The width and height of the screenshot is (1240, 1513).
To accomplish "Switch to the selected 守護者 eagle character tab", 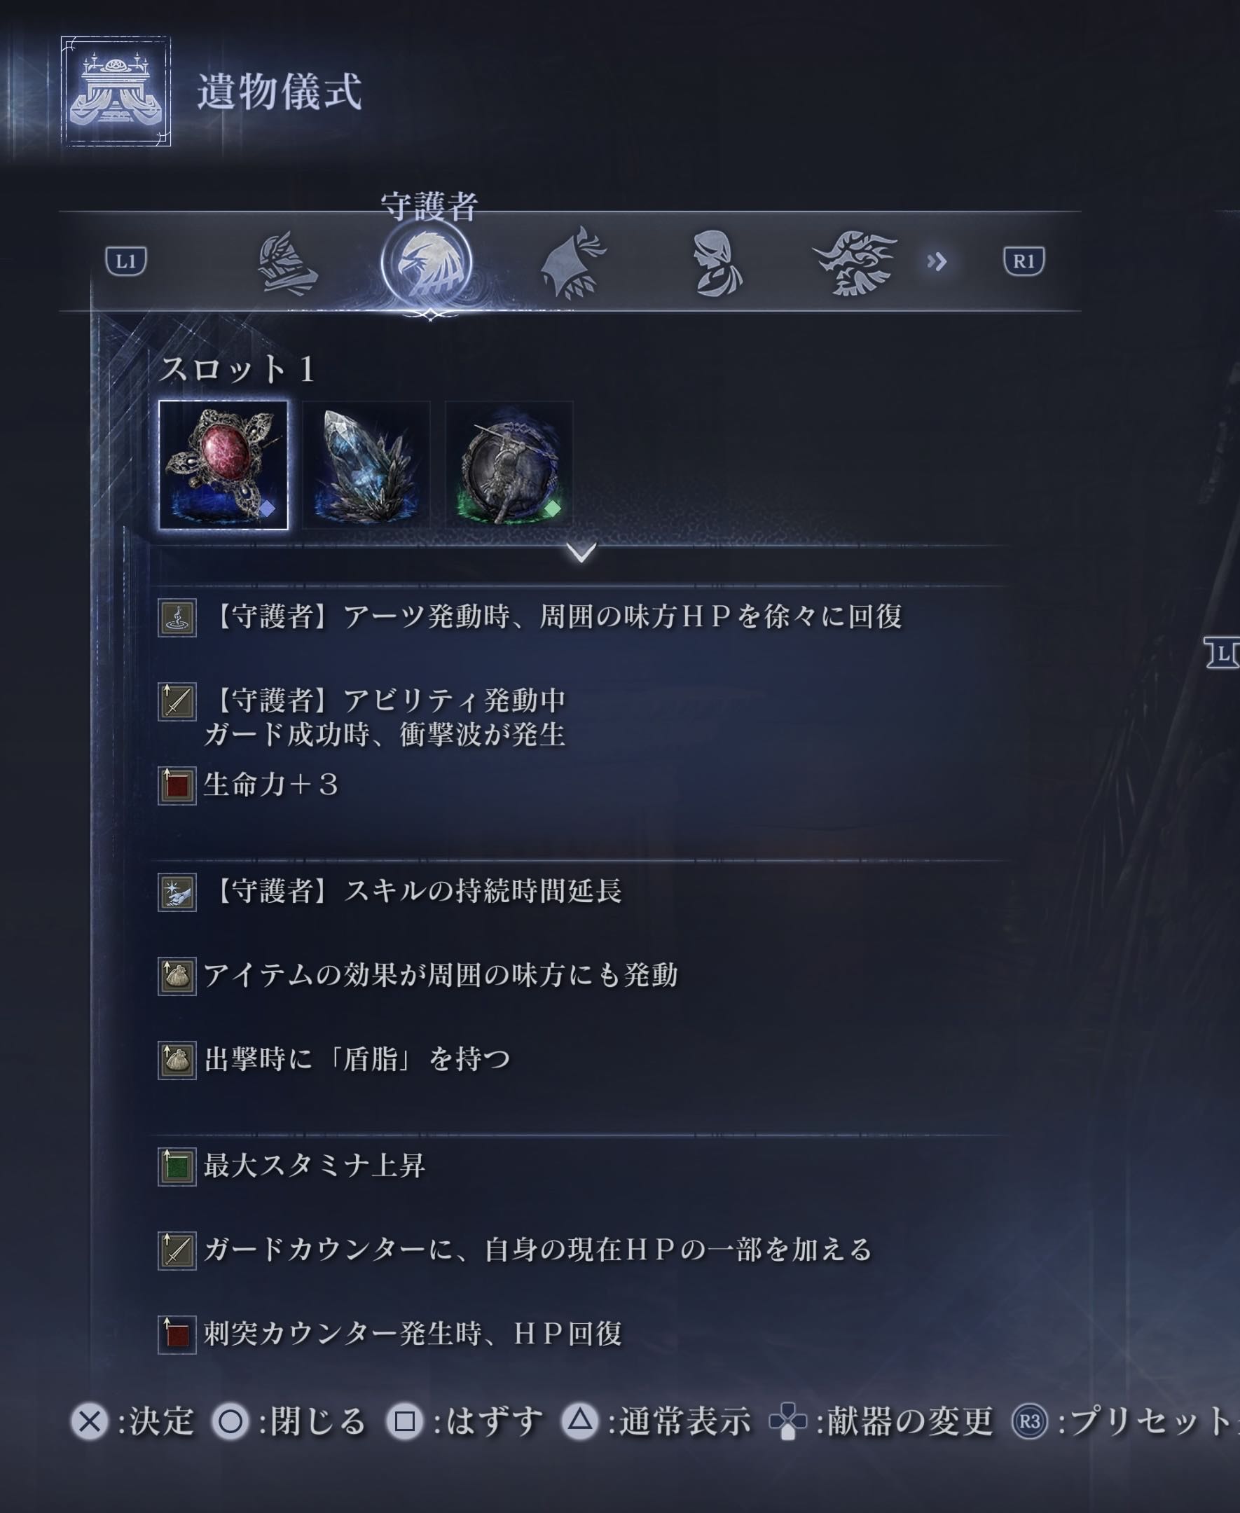I will pos(427,262).
